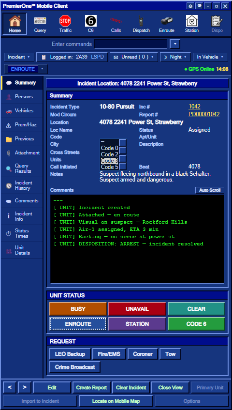Select the Station icon

[192, 24]
